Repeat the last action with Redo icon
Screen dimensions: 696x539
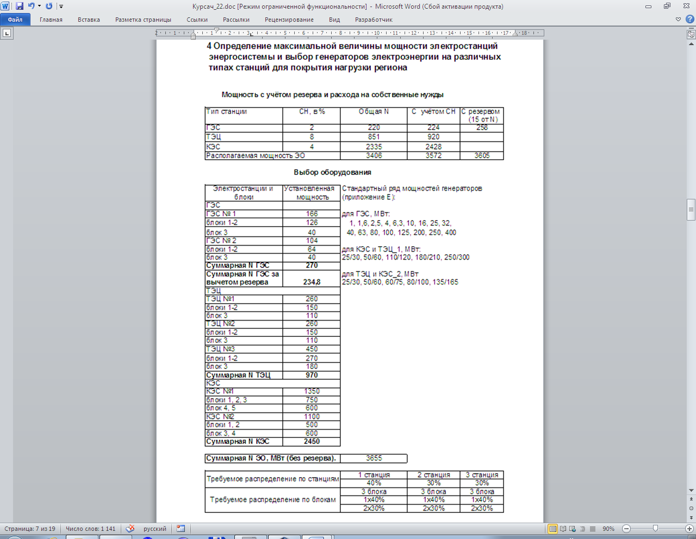49,7
